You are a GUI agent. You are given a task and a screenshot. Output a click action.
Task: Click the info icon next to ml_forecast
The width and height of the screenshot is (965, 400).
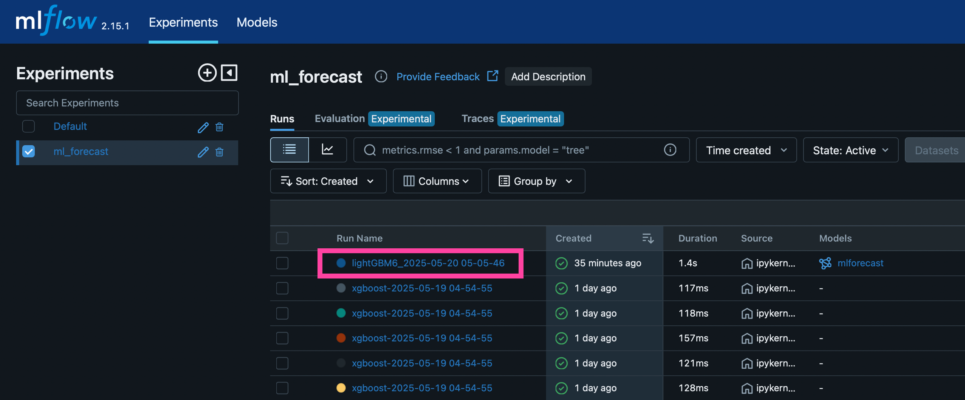pos(381,76)
